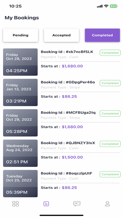Open the dashboard grid icon
The width and height of the screenshot is (123, 218).
tap(15, 204)
